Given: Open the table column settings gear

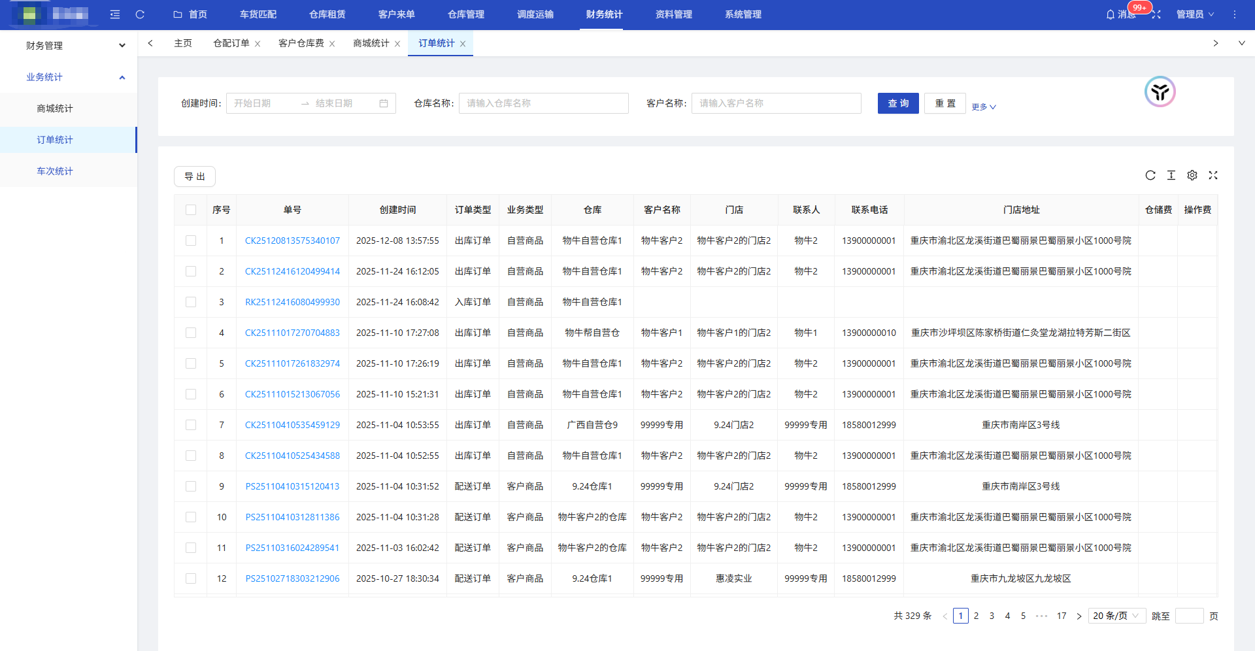Looking at the screenshot, I should coord(1192,175).
